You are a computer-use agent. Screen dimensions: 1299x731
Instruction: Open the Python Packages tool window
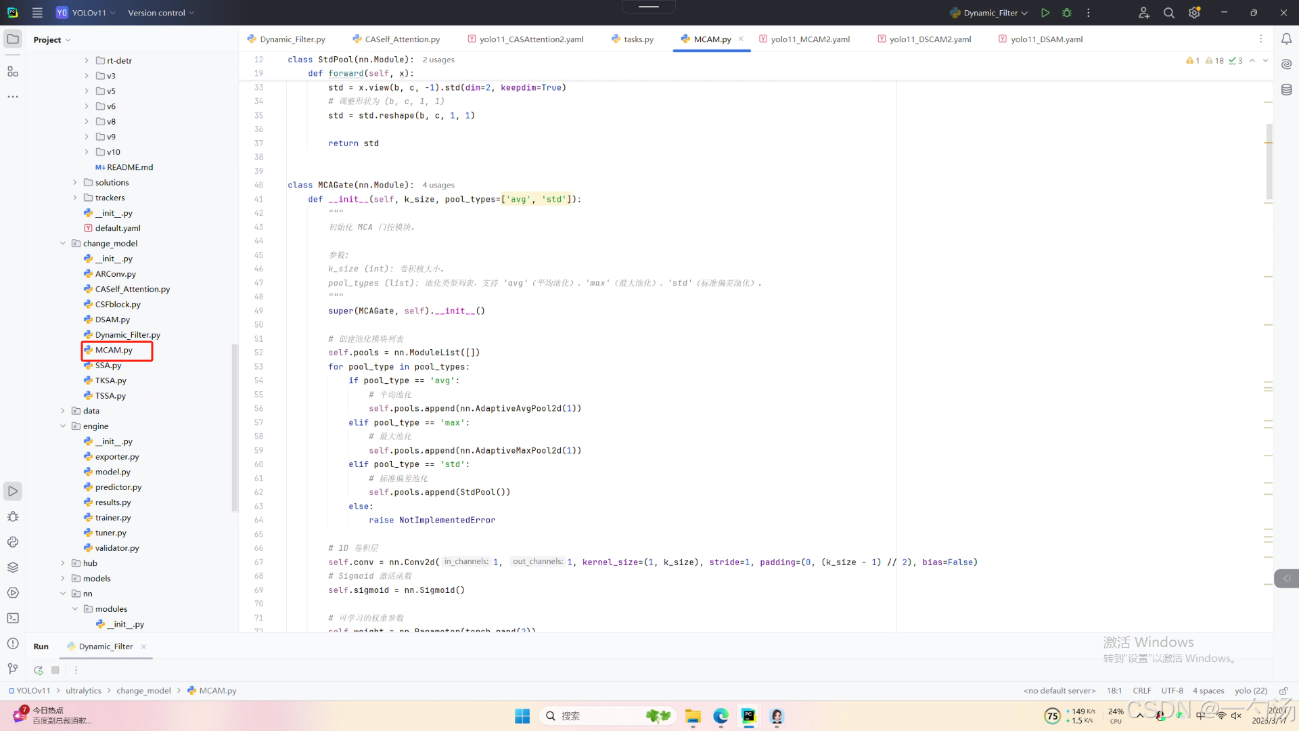click(x=13, y=567)
